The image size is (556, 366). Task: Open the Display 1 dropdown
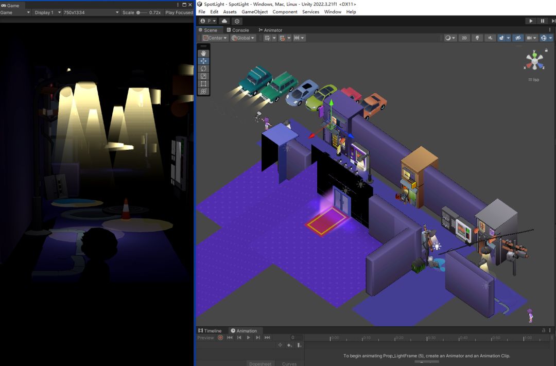[x=47, y=12]
